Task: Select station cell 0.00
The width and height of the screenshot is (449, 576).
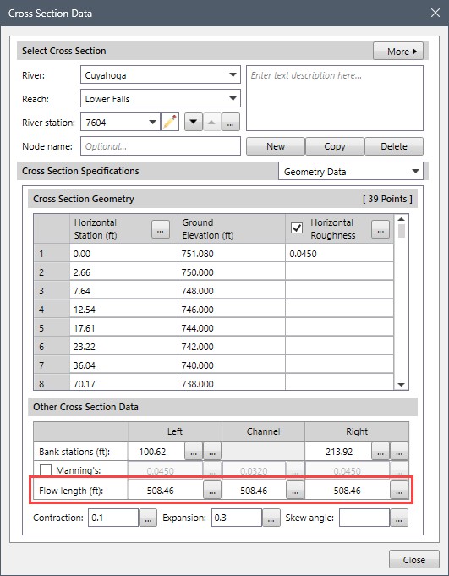Action: (x=123, y=254)
